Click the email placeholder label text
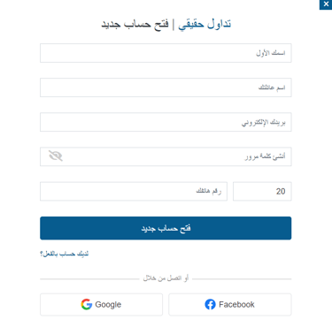Viewport: 332px width, 327px height. coord(264,123)
